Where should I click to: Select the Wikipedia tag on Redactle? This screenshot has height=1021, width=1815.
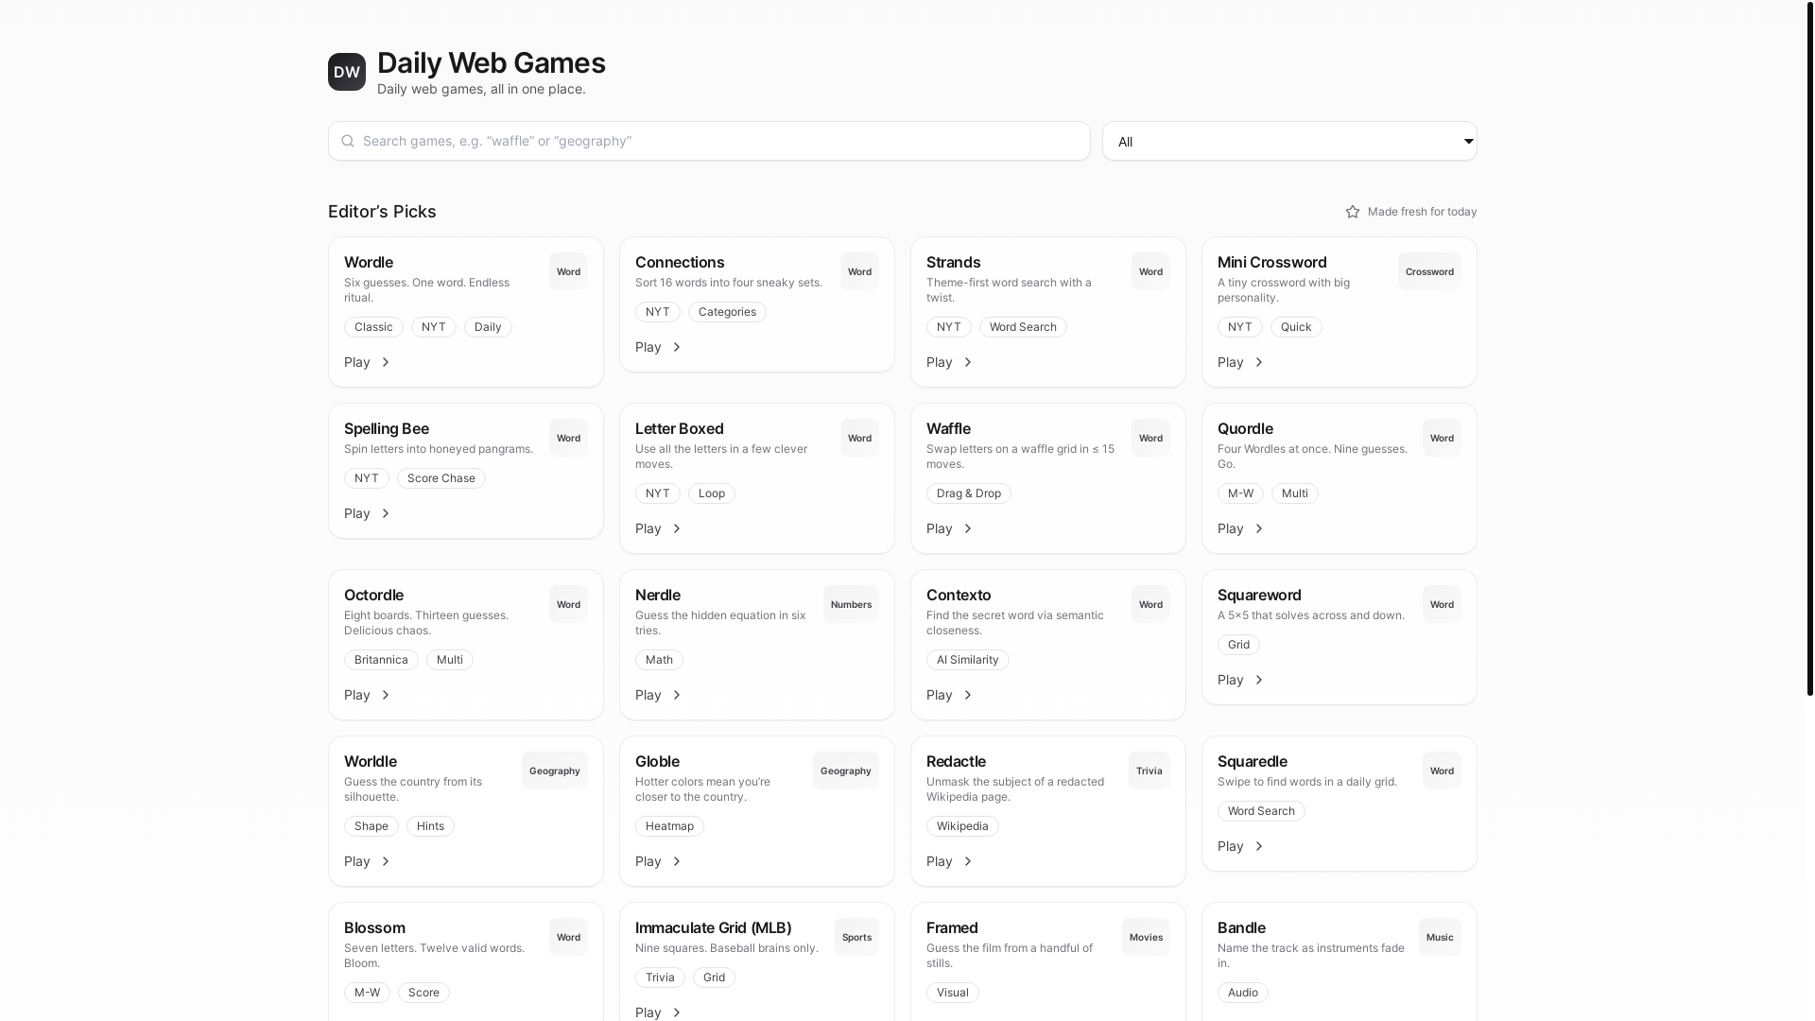click(x=962, y=826)
